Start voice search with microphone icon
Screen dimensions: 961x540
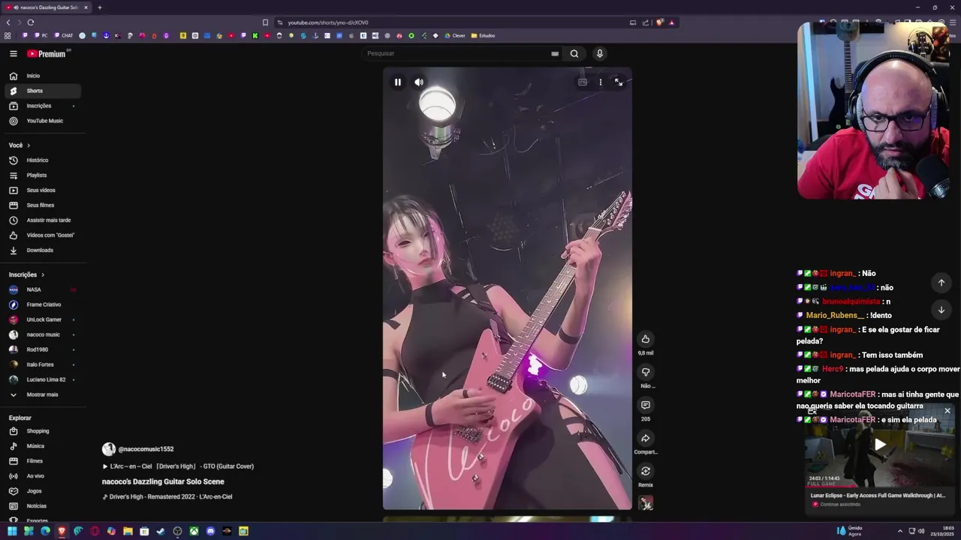(x=599, y=53)
